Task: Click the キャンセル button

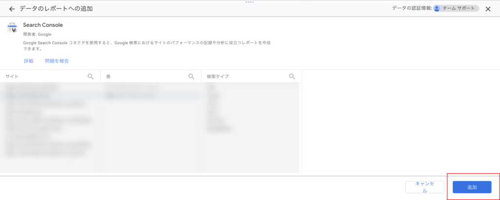Action: (425, 187)
